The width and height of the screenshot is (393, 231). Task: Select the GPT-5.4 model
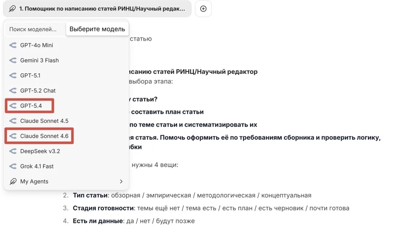[x=66, y=106]
